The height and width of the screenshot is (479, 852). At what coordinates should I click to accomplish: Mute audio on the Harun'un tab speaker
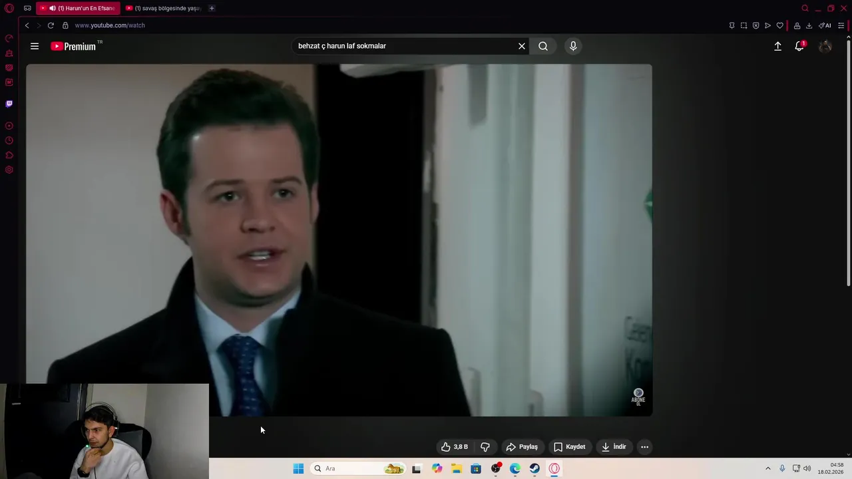(x=53, y=8)
